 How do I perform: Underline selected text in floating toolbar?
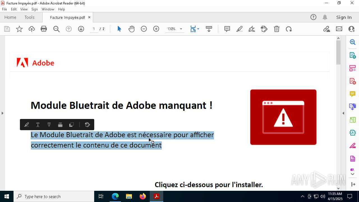[x=38, y=125]
